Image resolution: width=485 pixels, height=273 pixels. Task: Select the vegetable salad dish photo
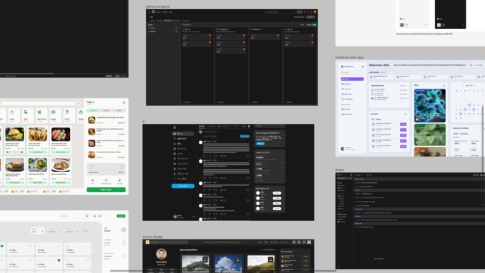[37, 165]
